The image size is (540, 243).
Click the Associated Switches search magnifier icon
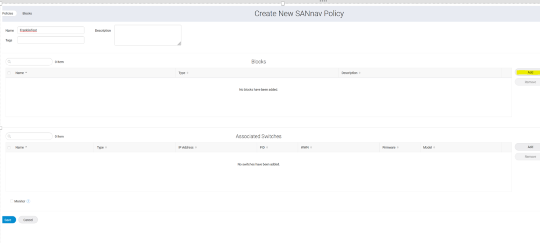[x=10, y=136]
